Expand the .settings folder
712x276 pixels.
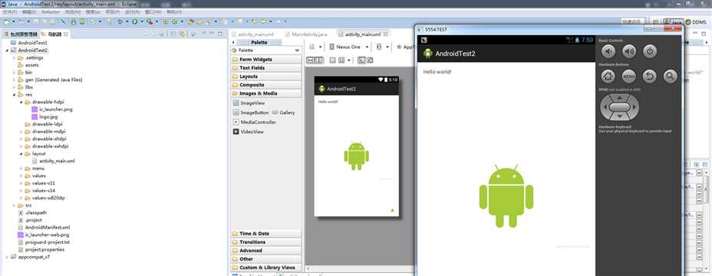pos(14,58)
